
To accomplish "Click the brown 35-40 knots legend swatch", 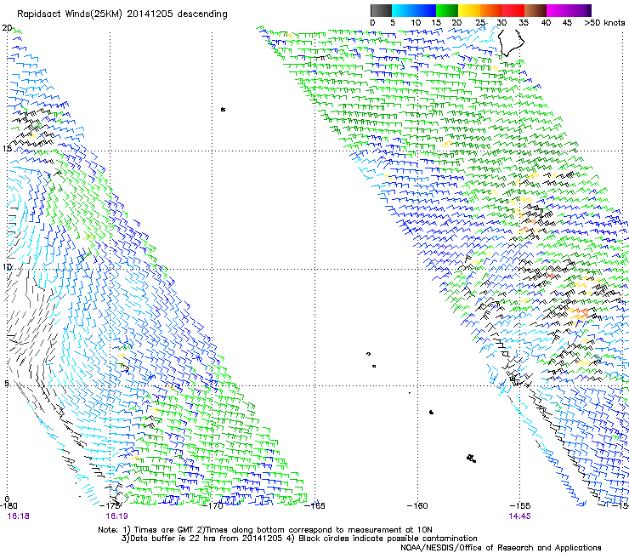I will point(535,10).
